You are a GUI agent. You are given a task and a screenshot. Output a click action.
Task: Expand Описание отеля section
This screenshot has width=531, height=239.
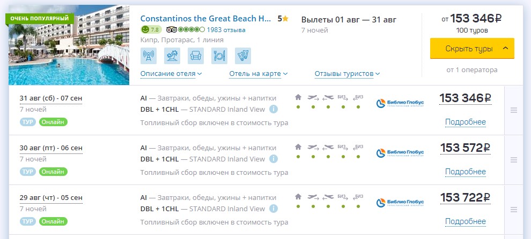click(x=171, y=74)
